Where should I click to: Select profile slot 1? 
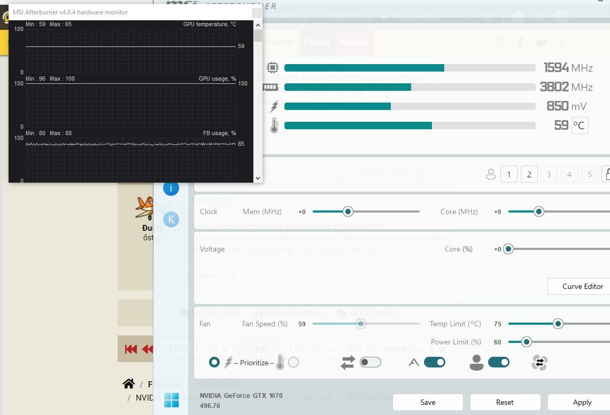[x=509, y=175]
